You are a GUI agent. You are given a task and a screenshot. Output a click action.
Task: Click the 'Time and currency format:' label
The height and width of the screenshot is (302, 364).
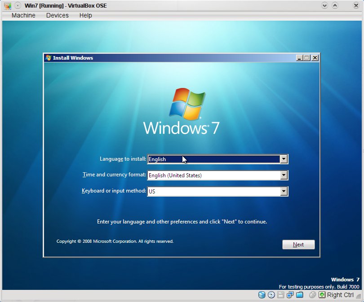[x=114, y=175]
